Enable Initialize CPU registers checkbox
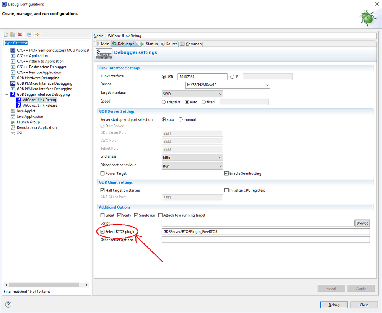The height and width of the screenshot is (313, 382). (x=226, y=191)
